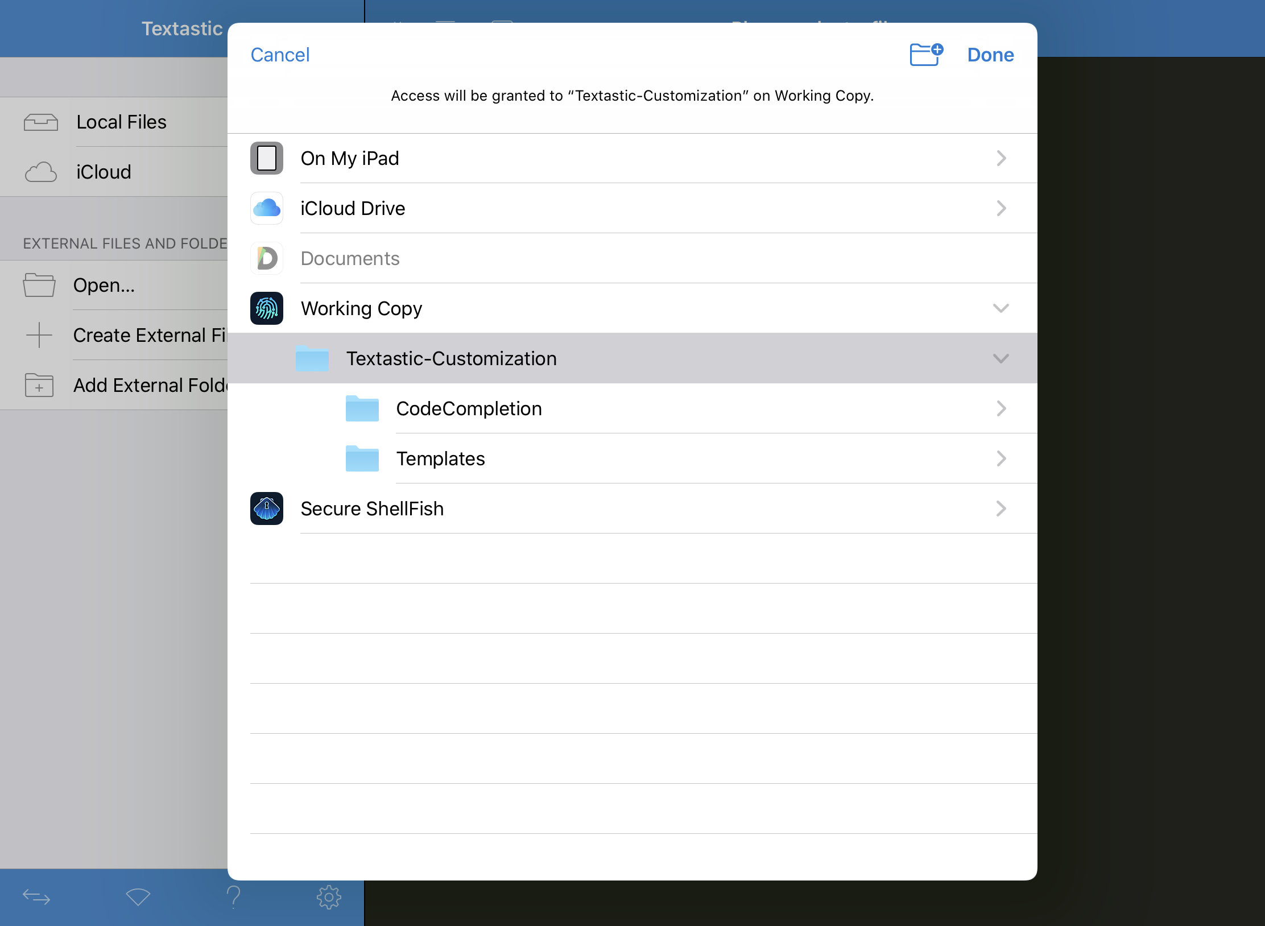1265x926 pixels.
Task: Tap the transfer arrows icon
Action: point(36,897)
